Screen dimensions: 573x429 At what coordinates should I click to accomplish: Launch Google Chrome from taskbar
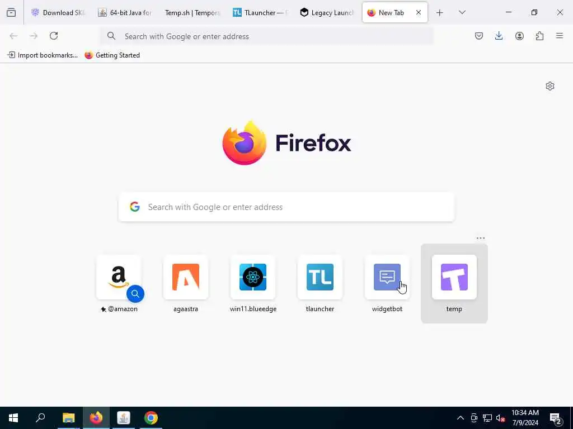151,418
